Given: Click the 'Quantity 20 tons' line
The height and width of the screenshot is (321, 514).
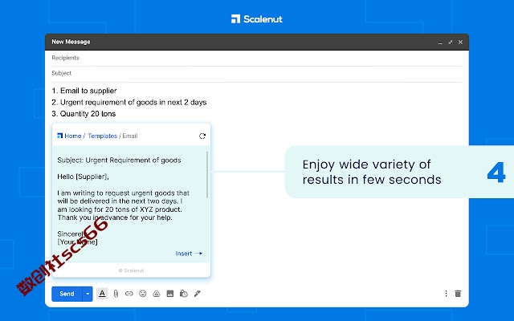Looking at the screenshot, I should pyautogui.click(x=84, y=114).
